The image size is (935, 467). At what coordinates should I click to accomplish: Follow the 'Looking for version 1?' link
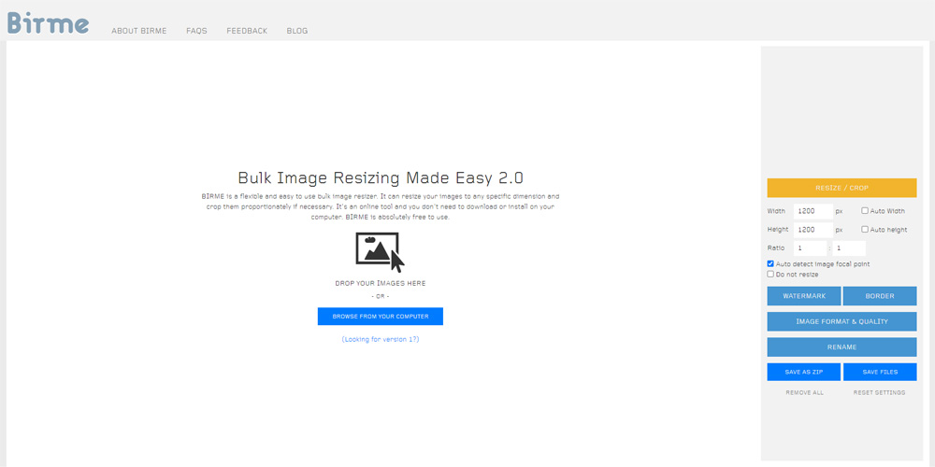point(381,340)
